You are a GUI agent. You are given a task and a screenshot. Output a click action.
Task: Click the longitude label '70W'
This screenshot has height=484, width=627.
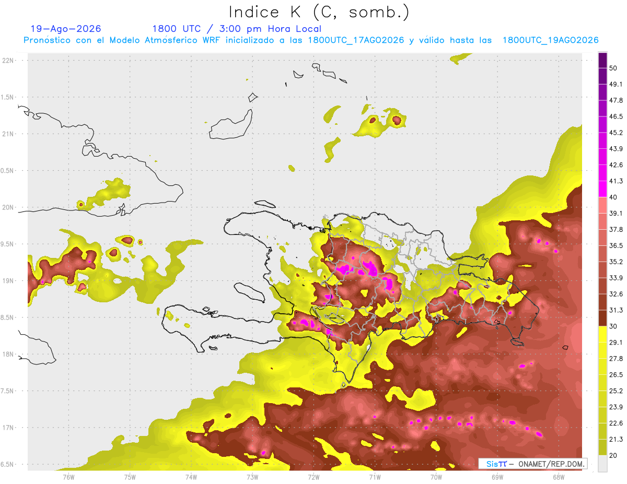[x=436, y=477]
